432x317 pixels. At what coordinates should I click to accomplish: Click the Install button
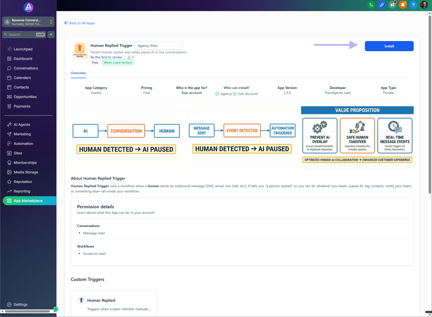[389, 46]
